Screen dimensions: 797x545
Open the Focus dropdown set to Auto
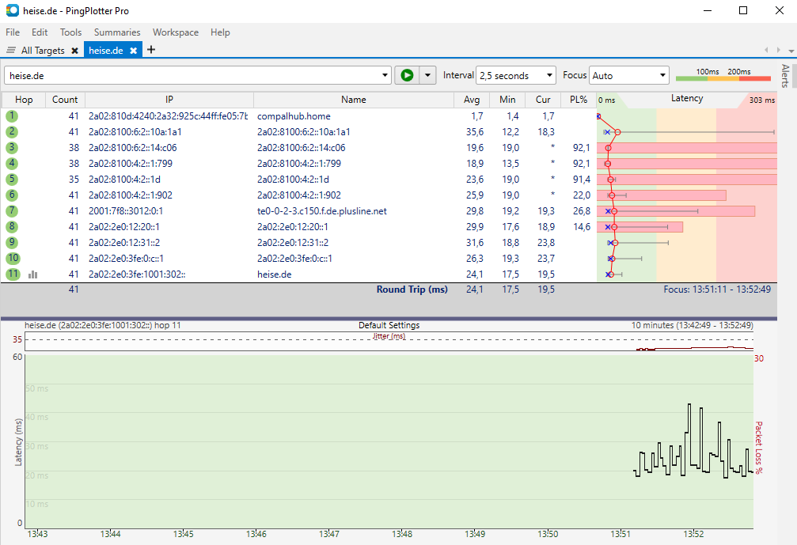point(629,75)
